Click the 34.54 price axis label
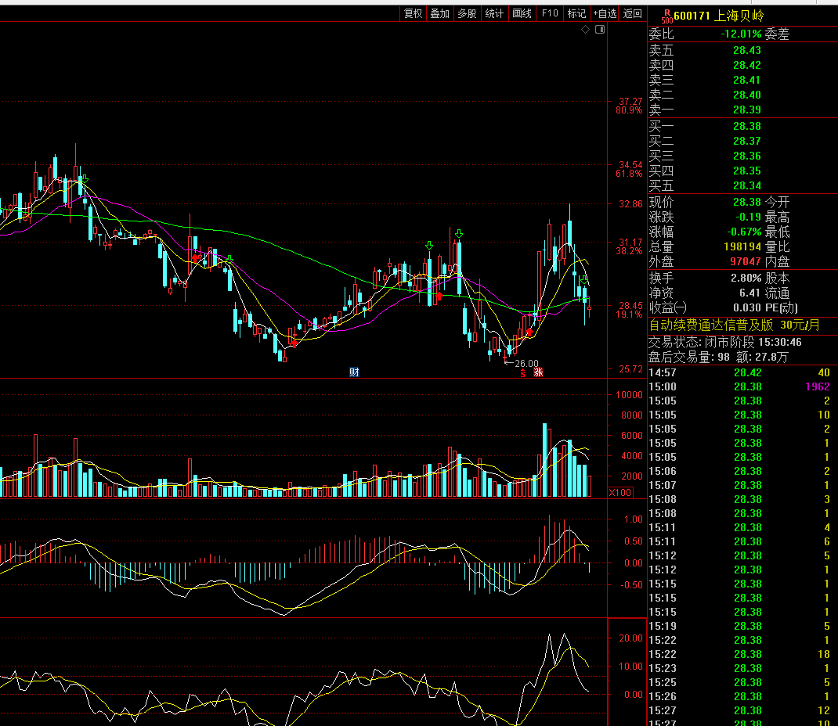Image resolution: width=838 pixels, height=726 pixels. (630, 165)
